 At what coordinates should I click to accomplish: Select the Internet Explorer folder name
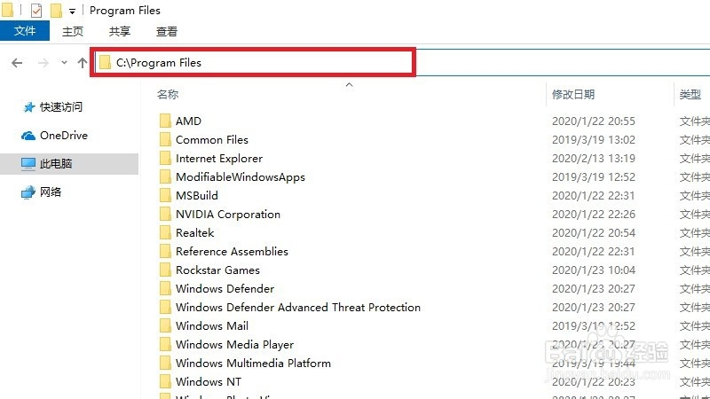[219, 159]
